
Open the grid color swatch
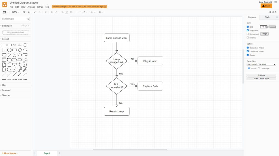[273, 27]
